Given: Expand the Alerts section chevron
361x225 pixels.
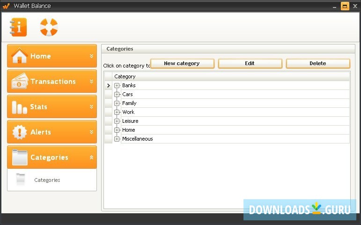Looking at the screenshot, I should [91, 132].
